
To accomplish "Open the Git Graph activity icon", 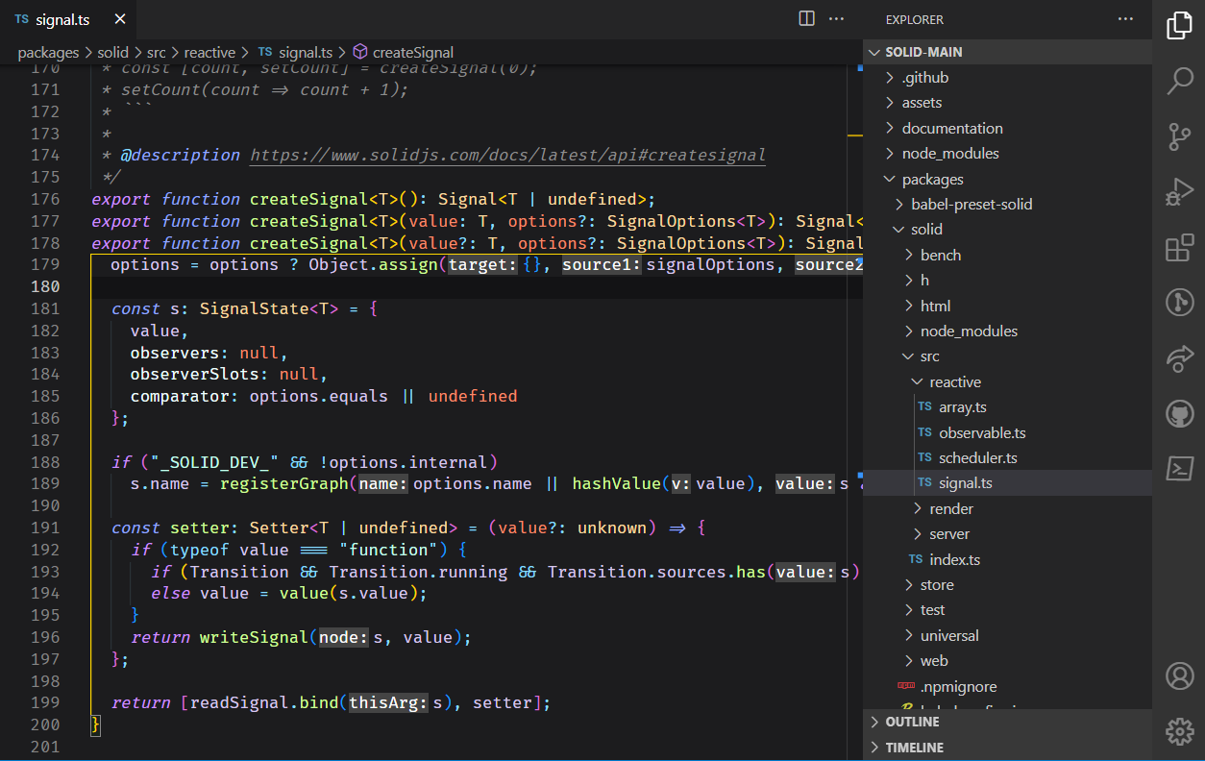I will 1179,303.
